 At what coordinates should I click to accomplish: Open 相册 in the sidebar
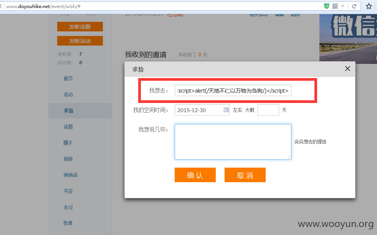(68, 159)
